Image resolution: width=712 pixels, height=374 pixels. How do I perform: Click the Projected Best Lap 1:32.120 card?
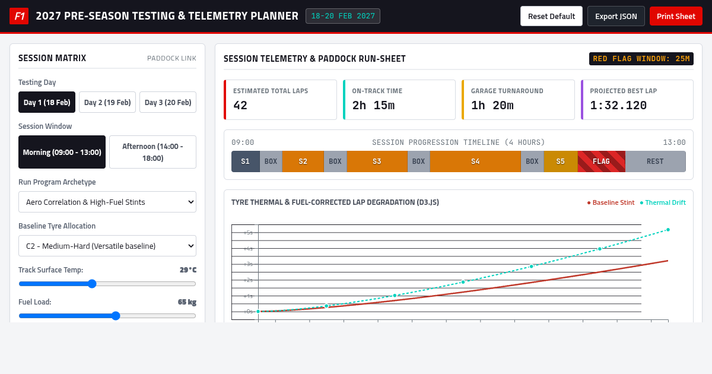click(637, 100)
